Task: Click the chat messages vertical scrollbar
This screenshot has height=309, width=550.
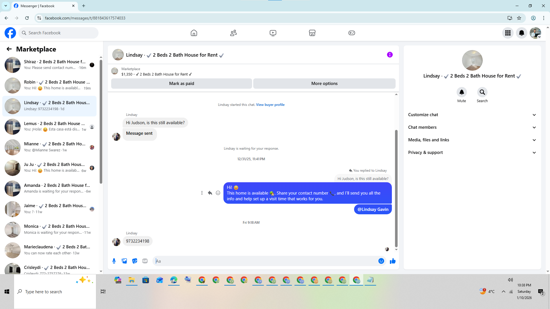Action: 396,189
